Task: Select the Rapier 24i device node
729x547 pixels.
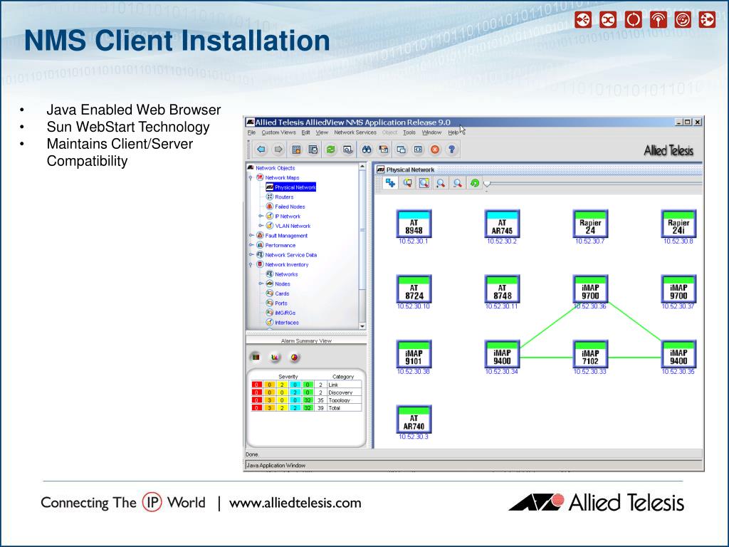Action: point(678,224)
